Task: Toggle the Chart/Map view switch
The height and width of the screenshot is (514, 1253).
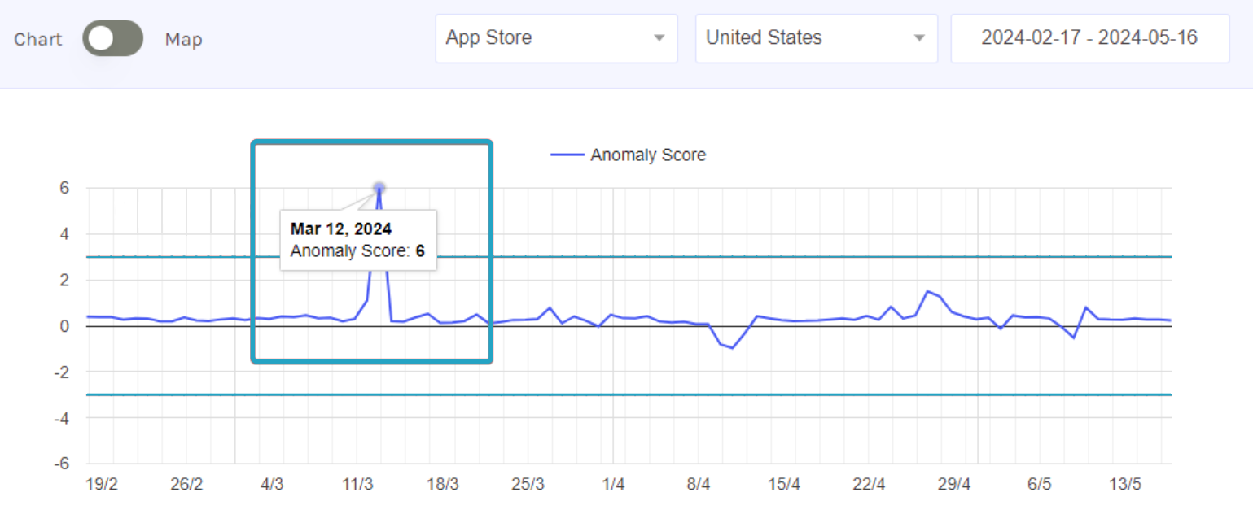Action: (112, 38)
